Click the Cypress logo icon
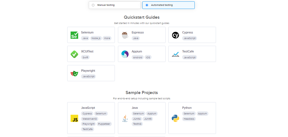The height and width of the screenshot is (137, 288). pos(175,35)
